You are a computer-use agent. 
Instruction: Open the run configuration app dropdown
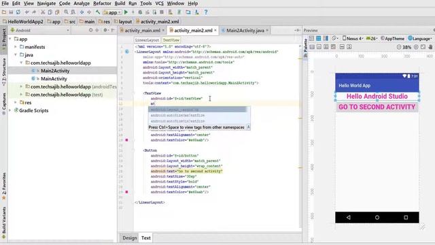click(112, 12)
